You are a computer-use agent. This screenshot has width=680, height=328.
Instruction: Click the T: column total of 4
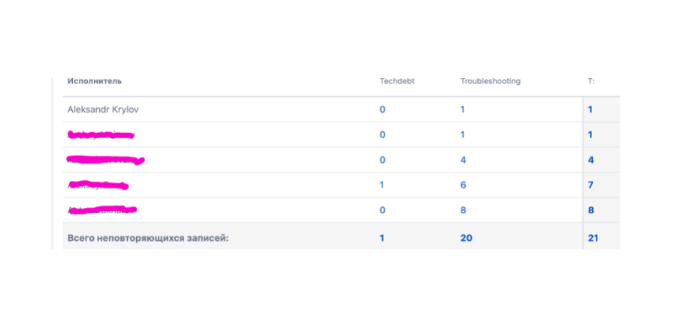[591, 160]
